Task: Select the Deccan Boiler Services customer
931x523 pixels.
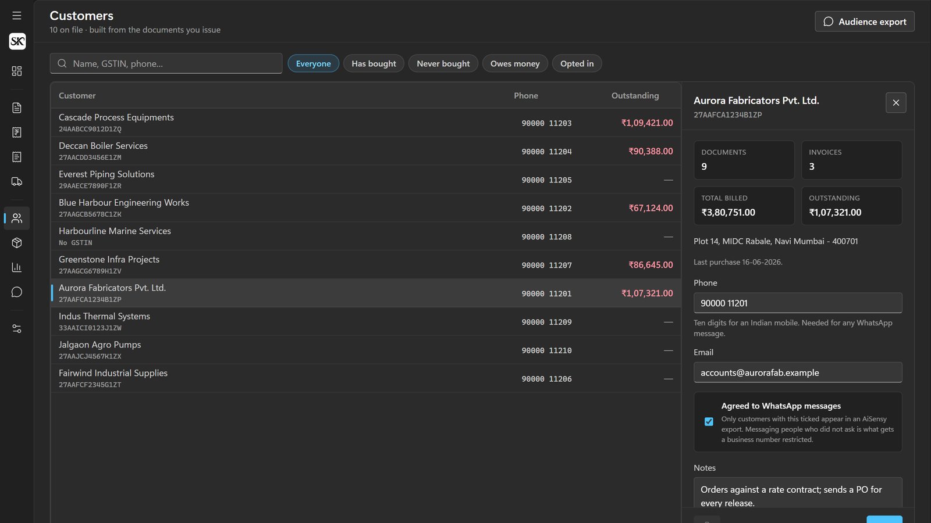Action: [x=366, y=151]
